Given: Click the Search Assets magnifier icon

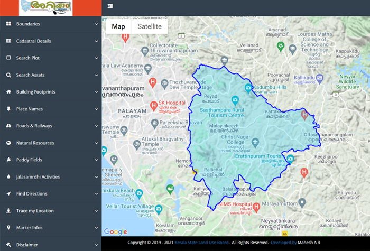Looking at the screenshot, I should [8, 75].
